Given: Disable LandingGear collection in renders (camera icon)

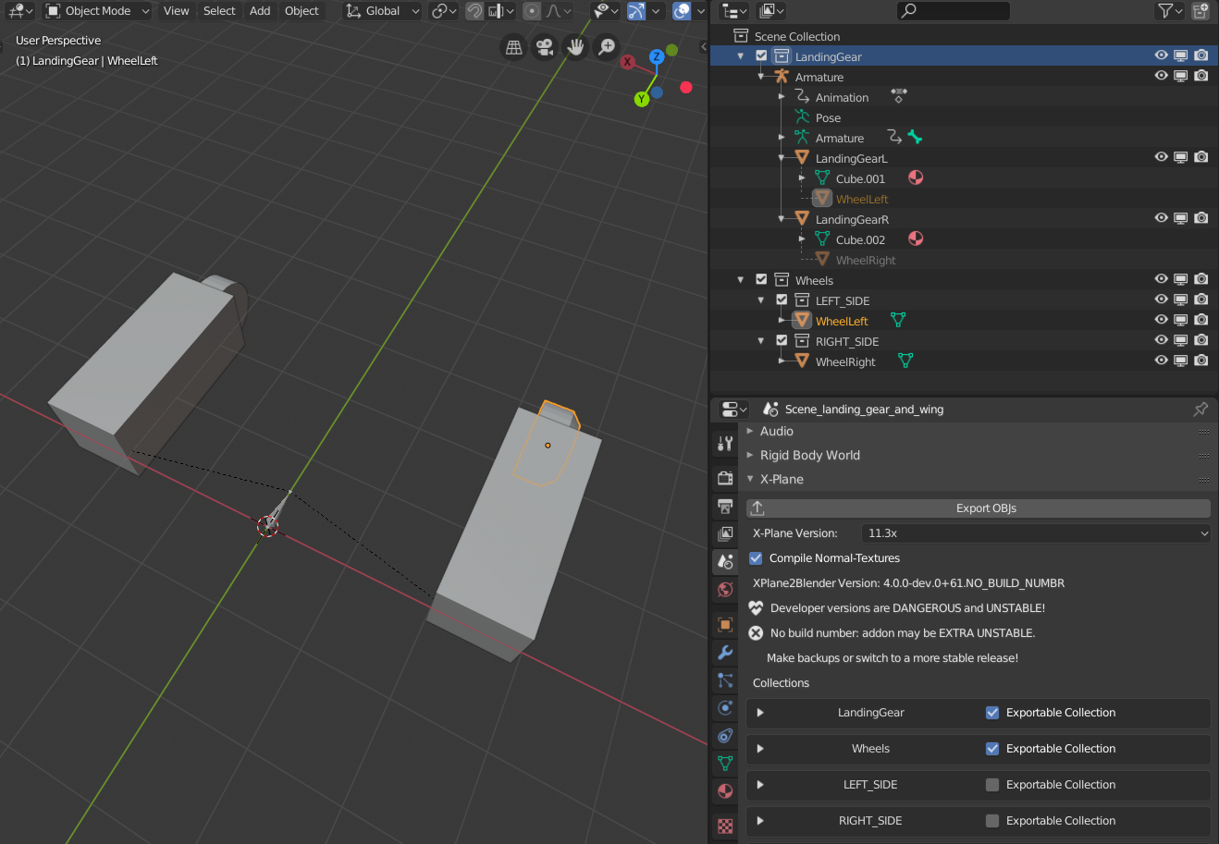Looking at the screenshot, I should [1201, 55].
